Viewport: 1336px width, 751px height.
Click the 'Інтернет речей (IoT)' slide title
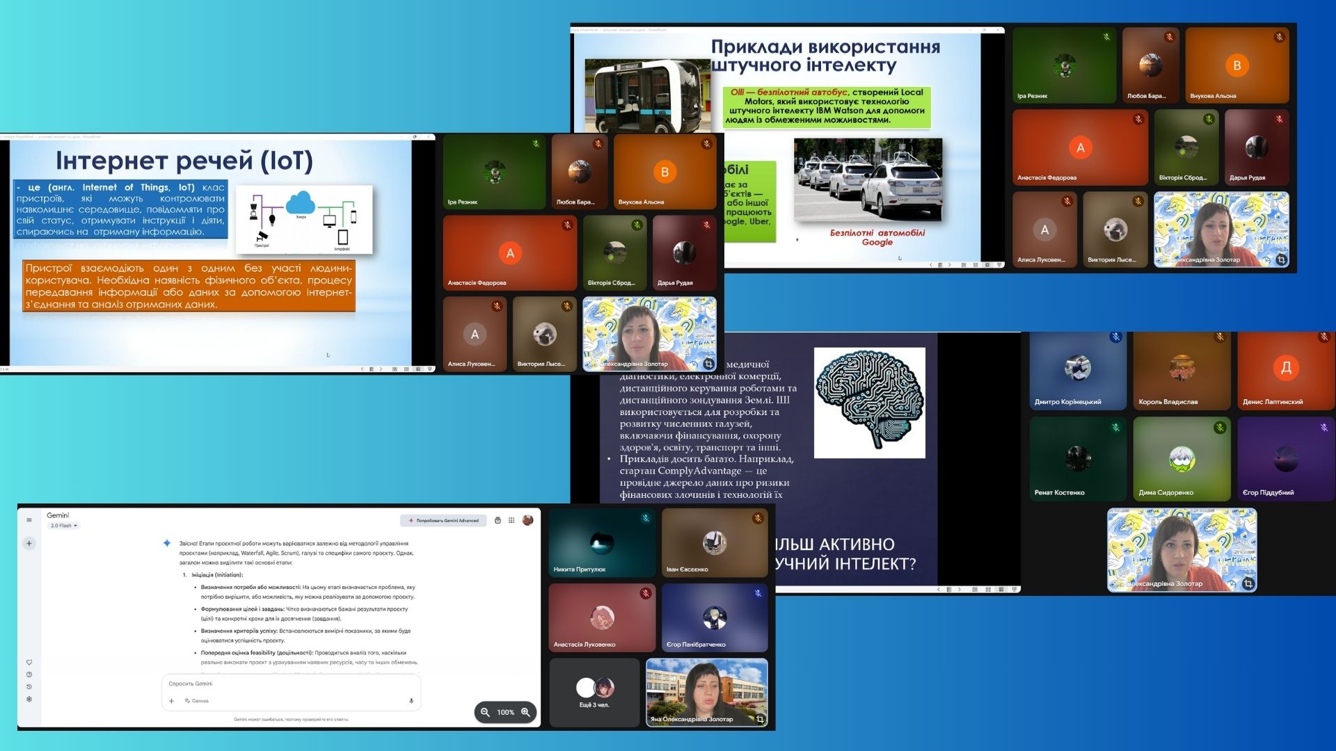(184, 161)
